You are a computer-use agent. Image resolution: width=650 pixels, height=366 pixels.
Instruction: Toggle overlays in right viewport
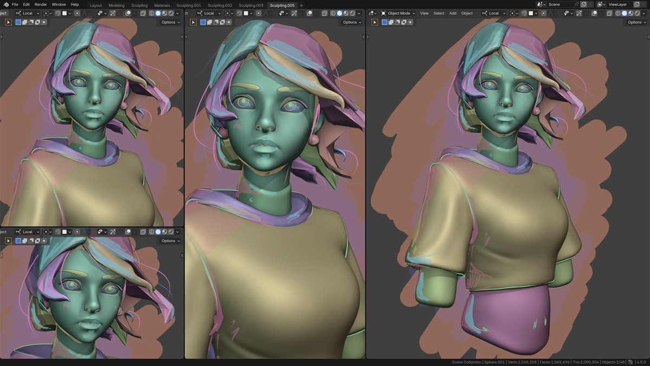click(594, 13)
